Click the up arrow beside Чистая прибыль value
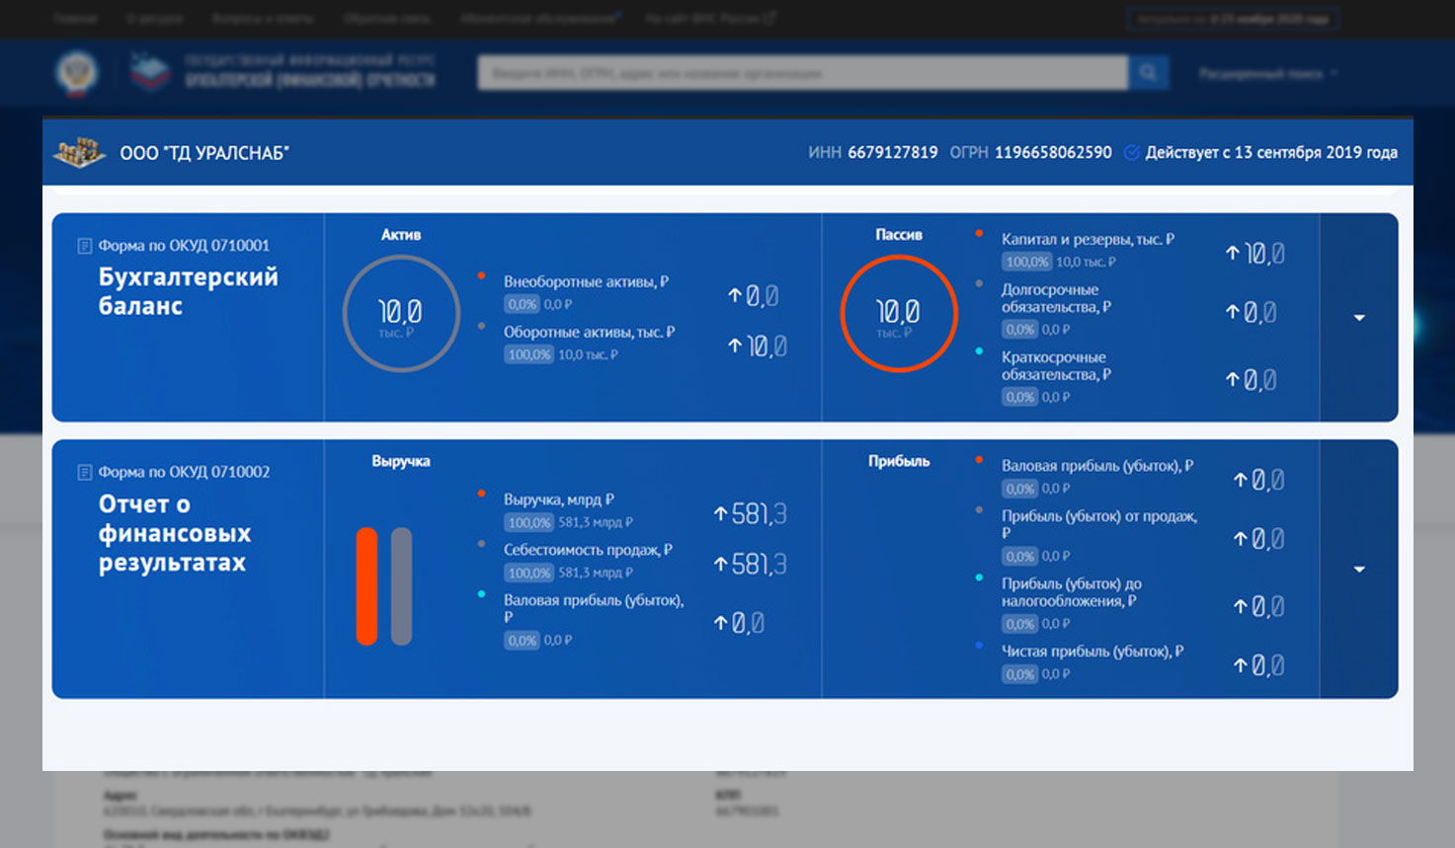Viewport: 1455px width, 848px height. tap(1241, 665)
